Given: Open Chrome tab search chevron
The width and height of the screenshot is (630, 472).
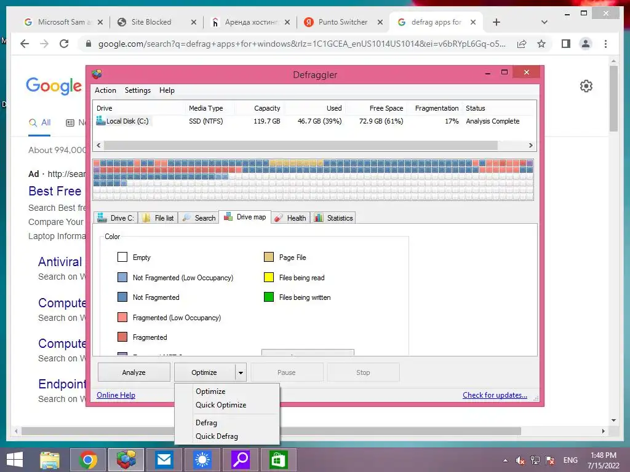Looking at the screenshot, I should tap(544, 22).
